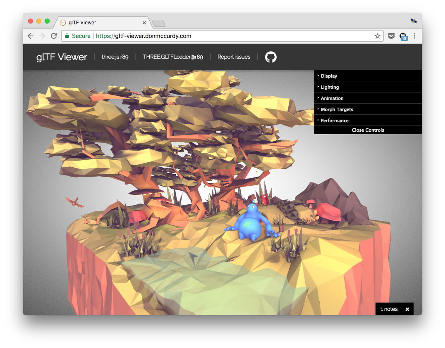This screenshot has width=445, height=348.
Task: Click the Chrome profile icon at top right
Action: (414, 21)
